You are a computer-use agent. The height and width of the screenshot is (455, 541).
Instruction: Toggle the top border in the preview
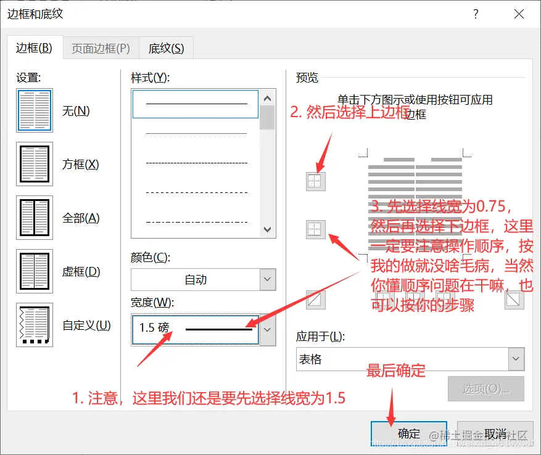315,181
